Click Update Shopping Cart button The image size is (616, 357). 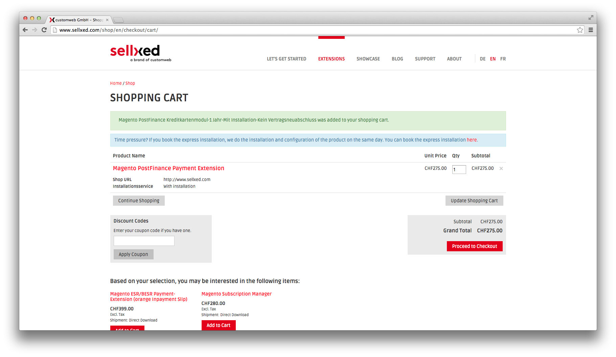pyautogui.click(x=474, y=201)
